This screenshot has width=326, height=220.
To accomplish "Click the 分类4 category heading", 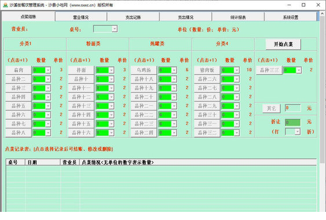I will coord(222,43).
